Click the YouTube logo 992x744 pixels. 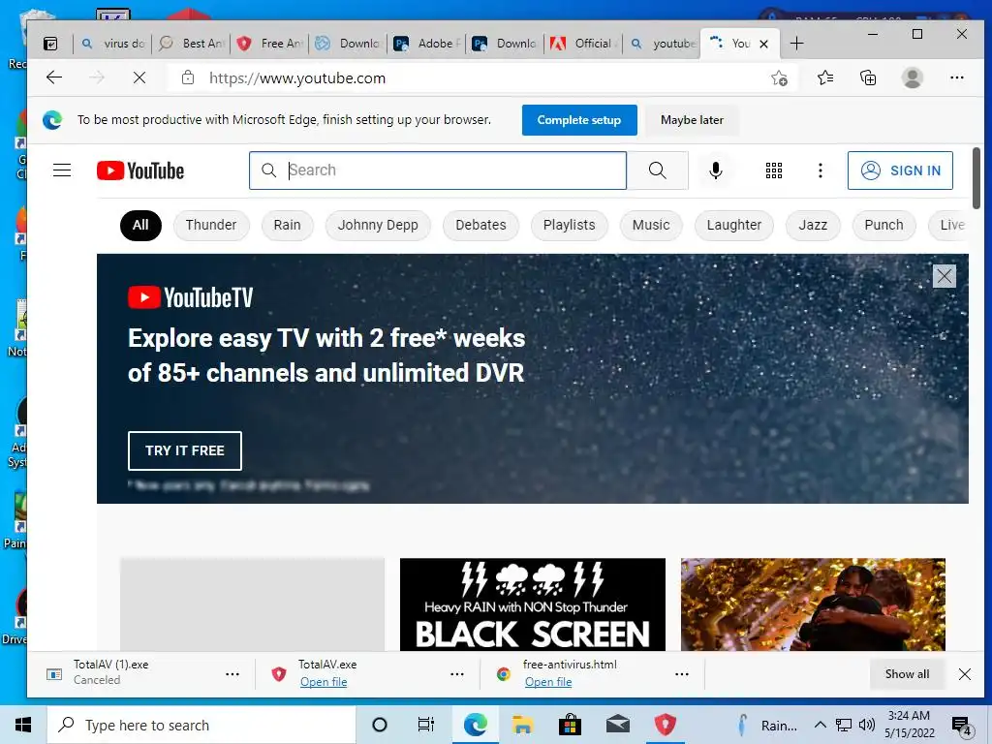point(140,170)
